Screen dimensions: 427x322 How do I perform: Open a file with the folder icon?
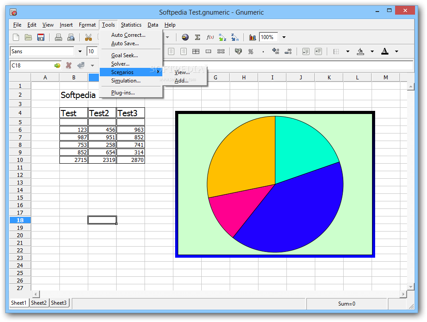coord(28,37)
